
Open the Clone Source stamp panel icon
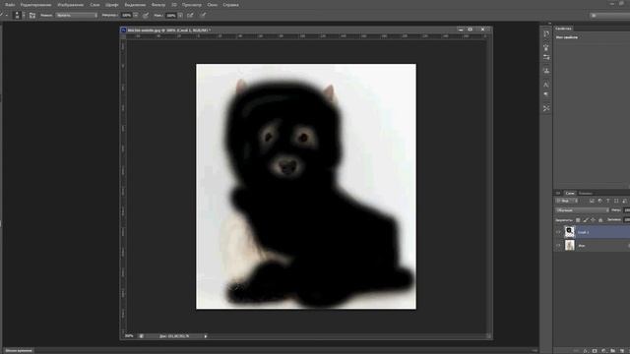pyautogui.click(x=546, y=71)
